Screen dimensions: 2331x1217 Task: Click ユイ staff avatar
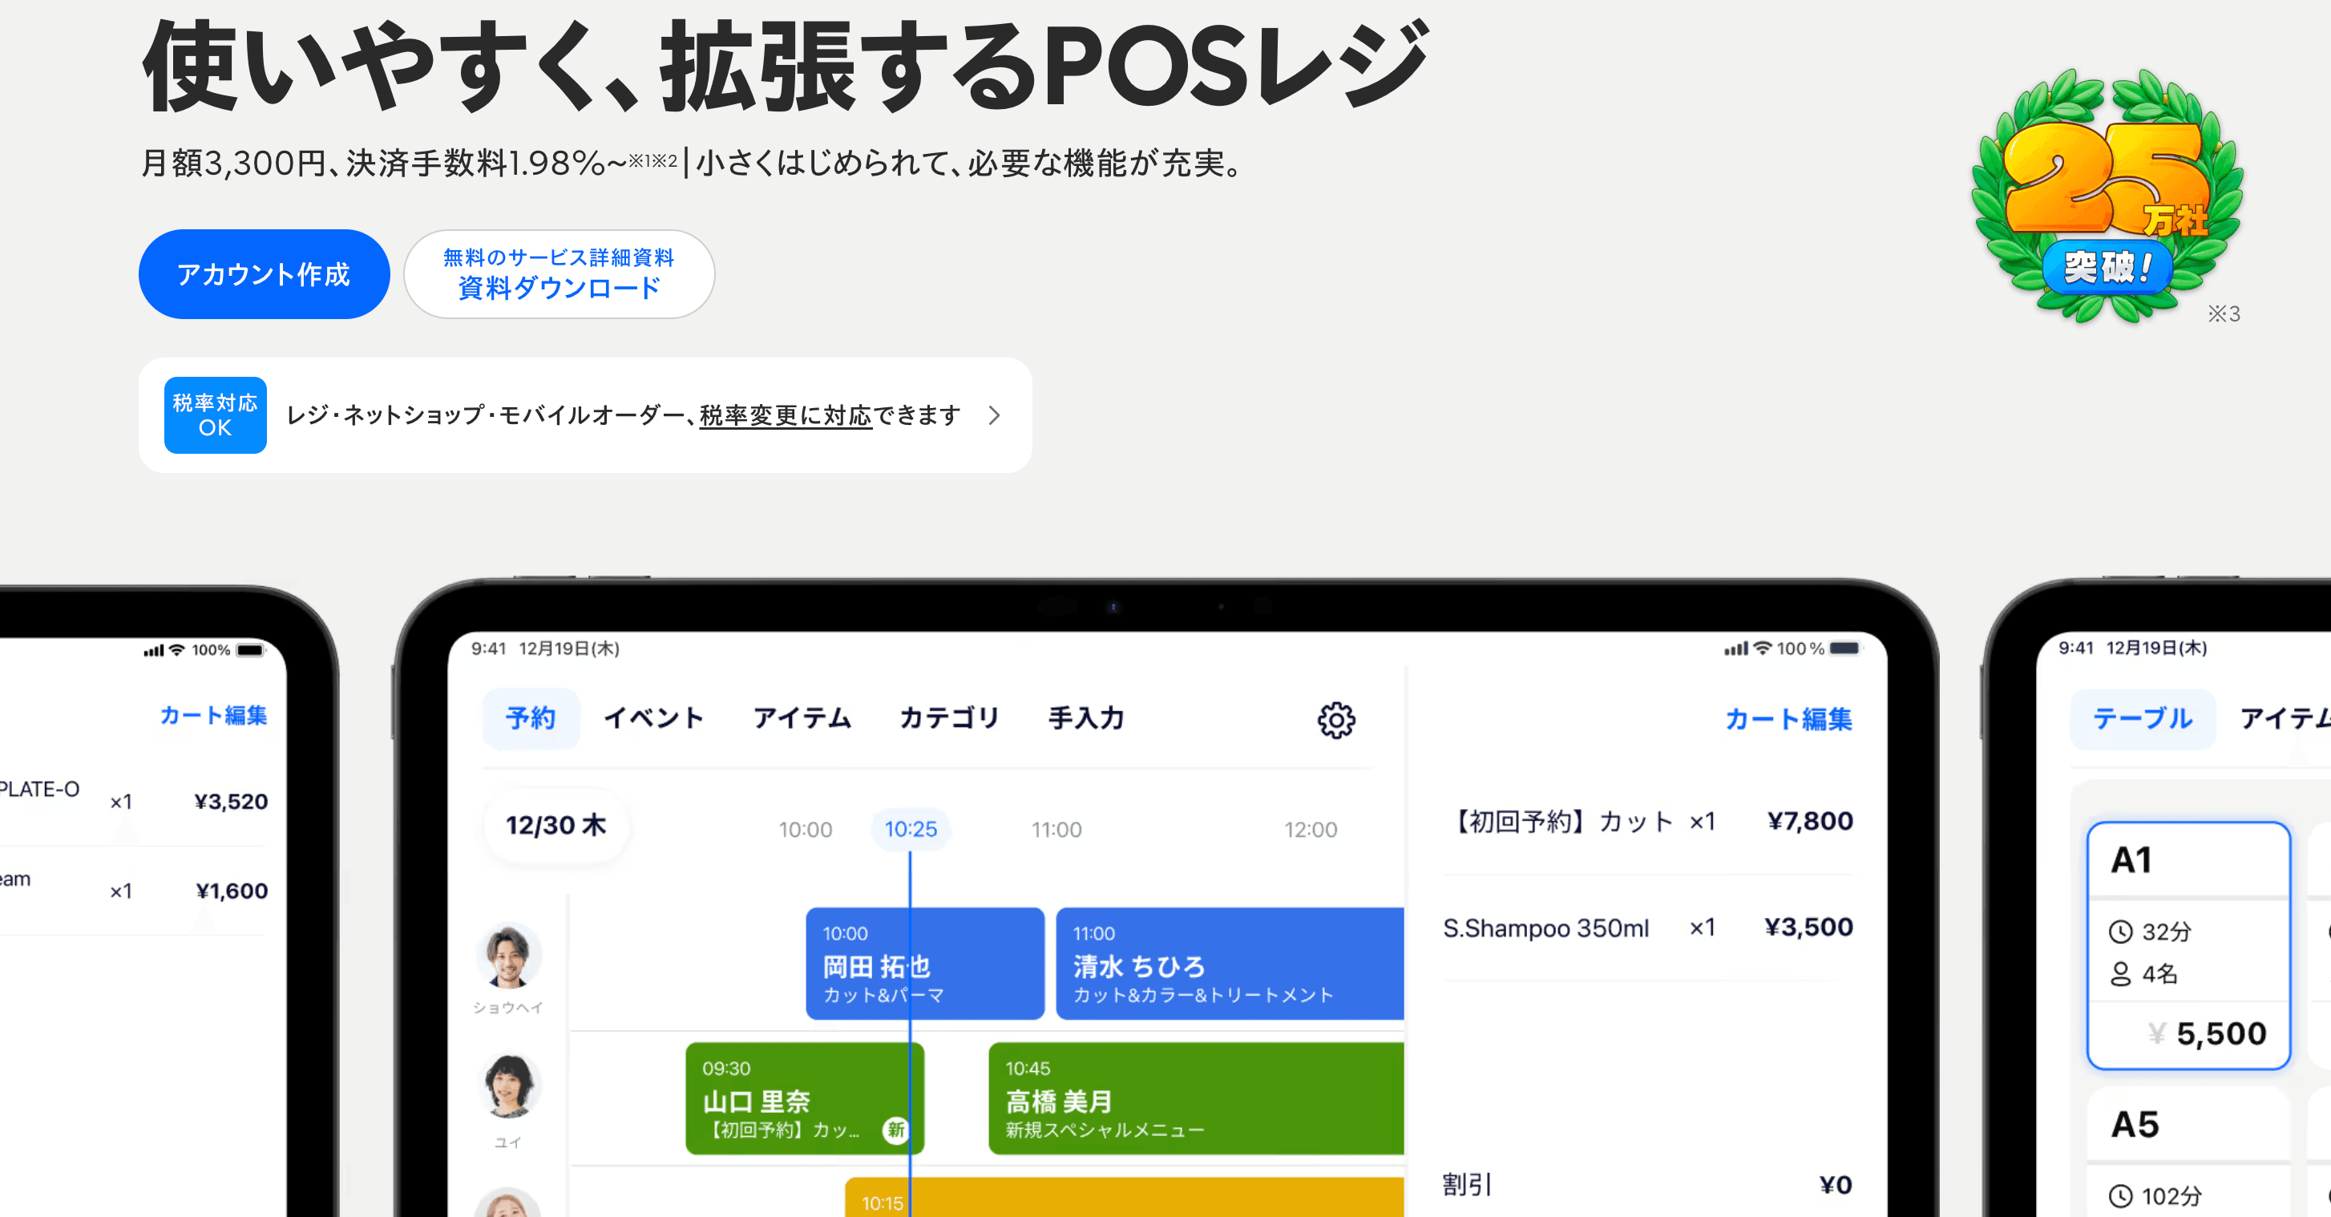coord(508,1086)
